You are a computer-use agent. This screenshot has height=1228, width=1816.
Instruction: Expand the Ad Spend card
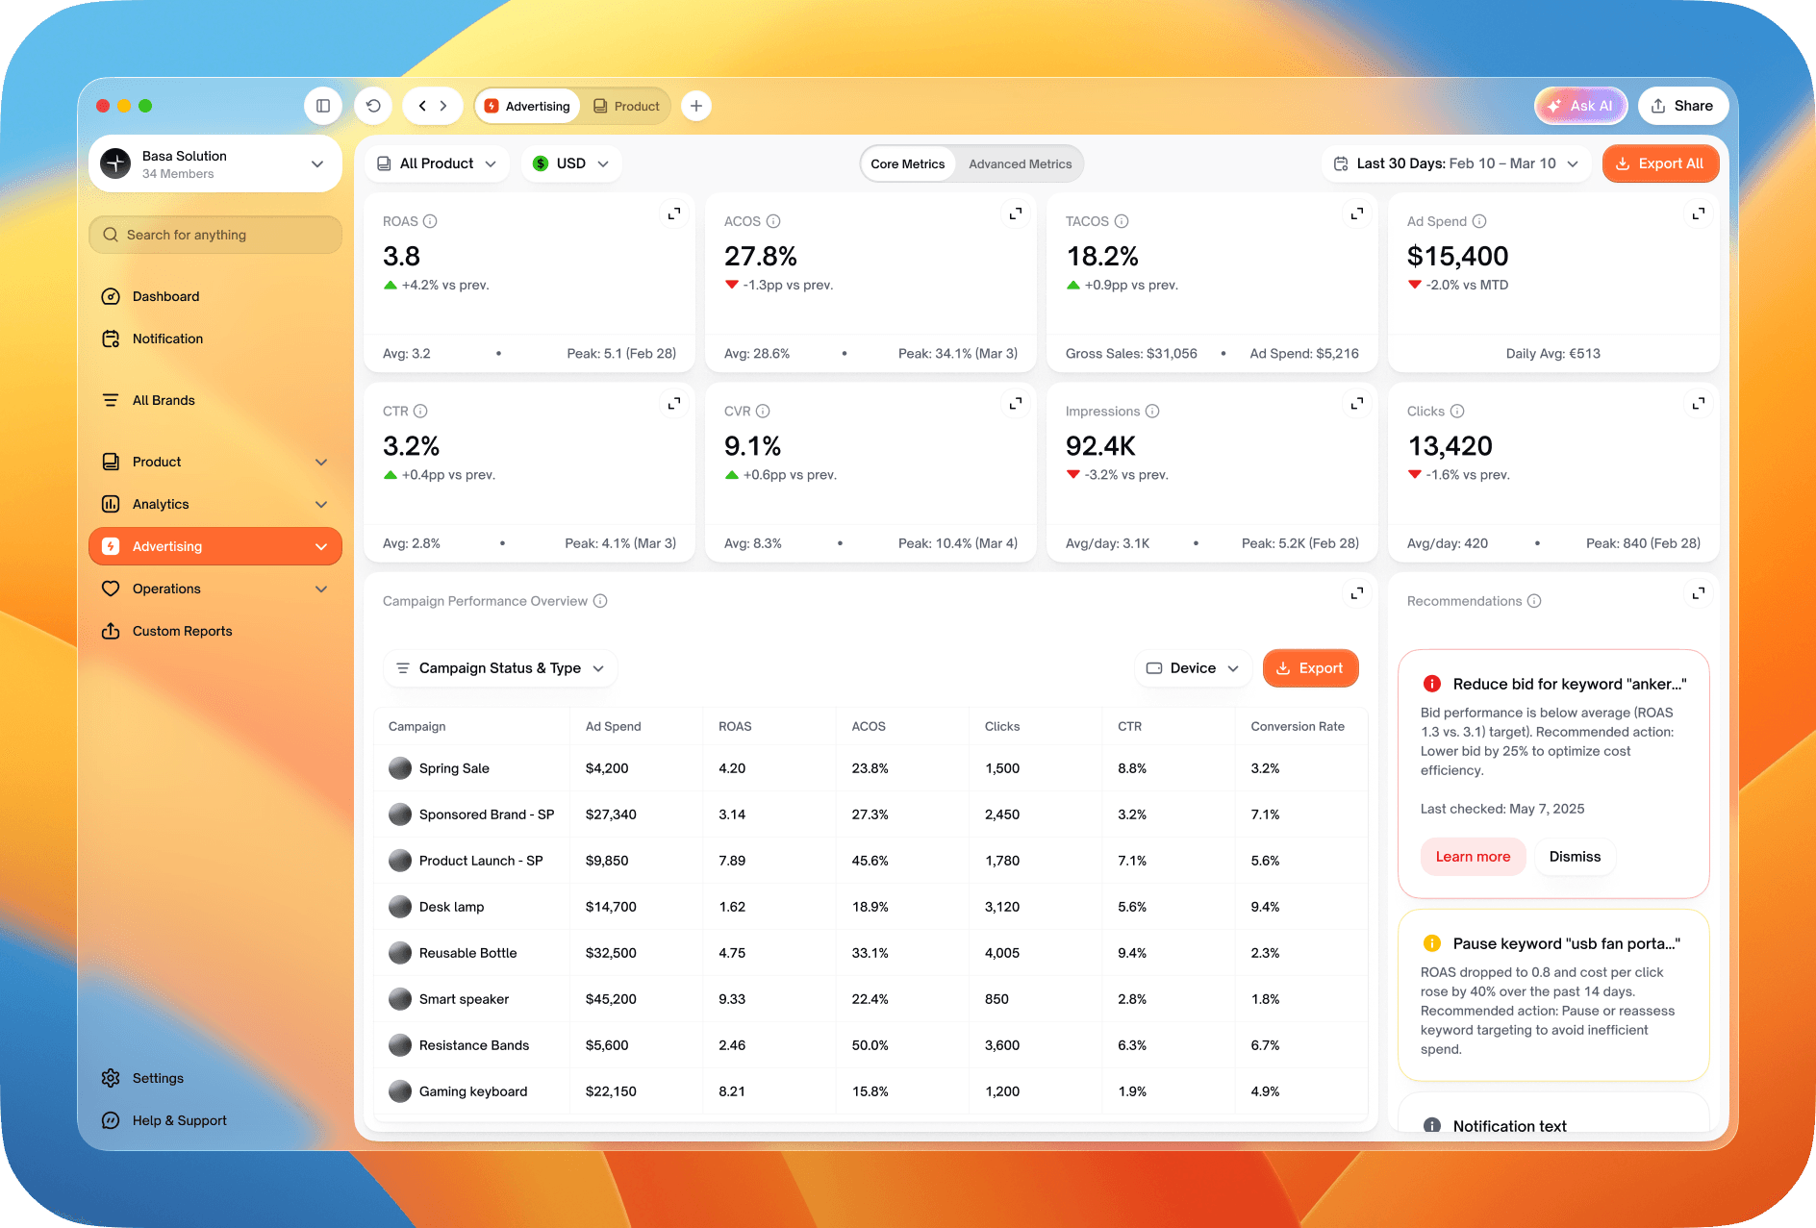coord(1699,213)
